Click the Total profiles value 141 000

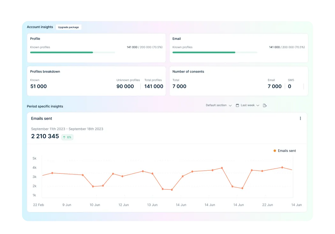153,86
